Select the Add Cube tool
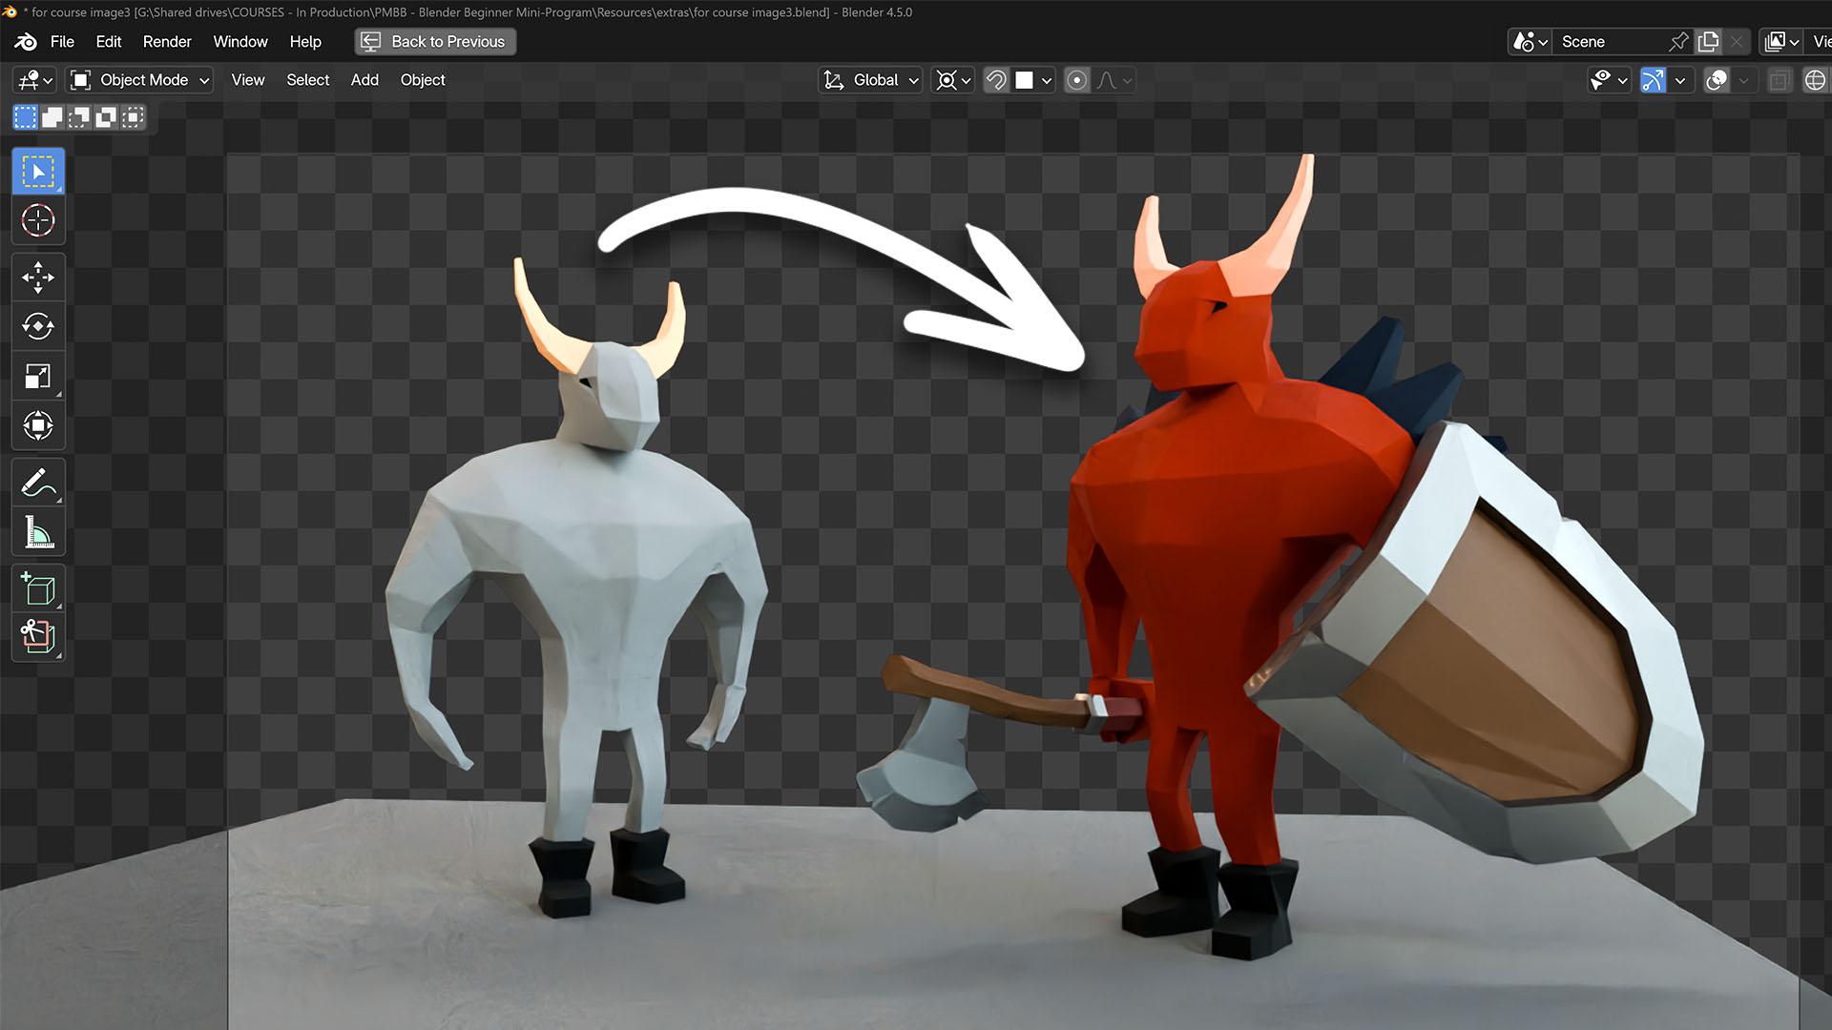The height and width of the screenshot is (1030, 1832). click(x=37, y=588)
